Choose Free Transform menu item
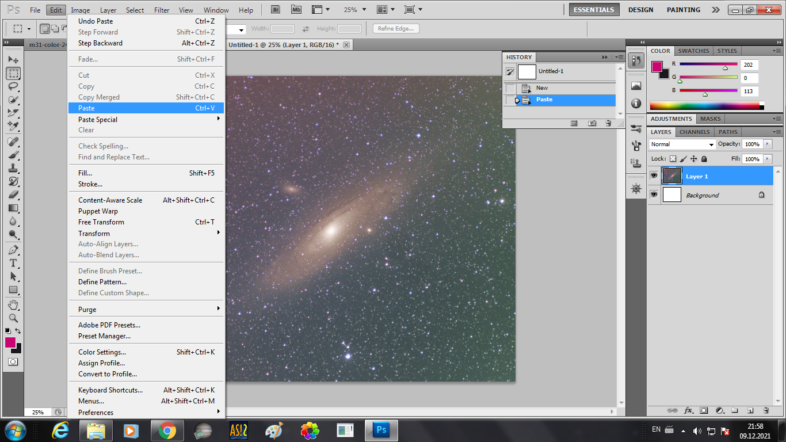Screen dimensions: 786x442 (x=146, y=222)
